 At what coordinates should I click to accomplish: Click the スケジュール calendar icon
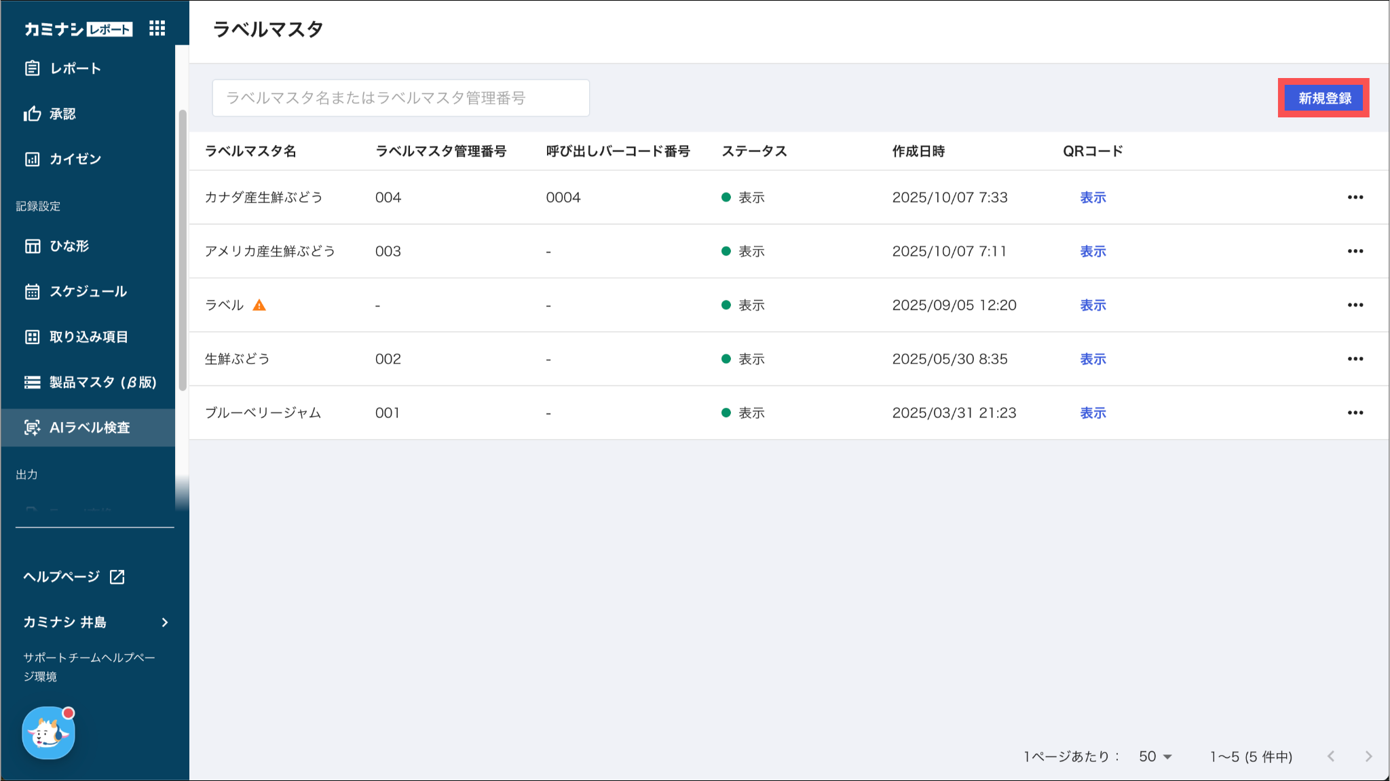[32, 292]
